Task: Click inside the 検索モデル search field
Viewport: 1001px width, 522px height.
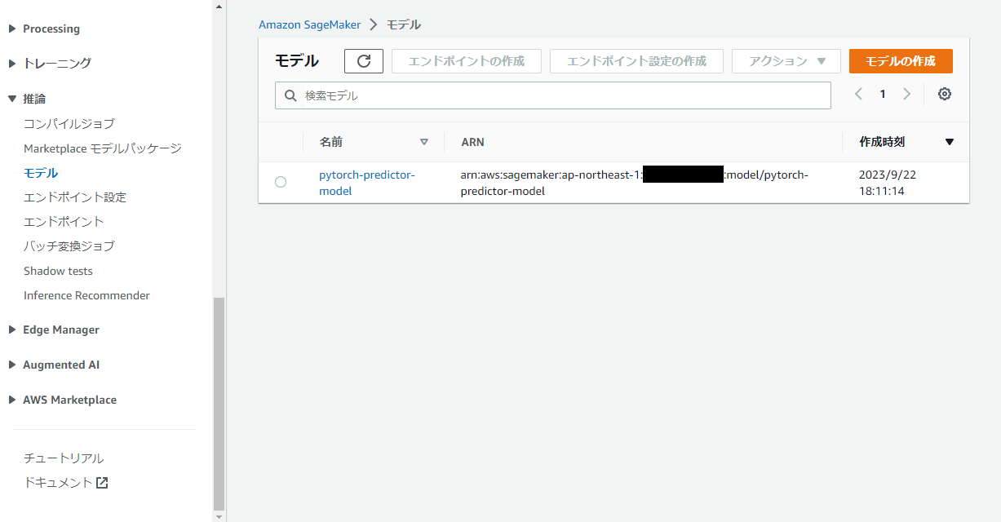Action: coord(489,95)
